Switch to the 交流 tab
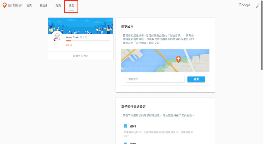The height and width of the screenshot is (144, 263). pyautogui.click(x=58, y=6)
